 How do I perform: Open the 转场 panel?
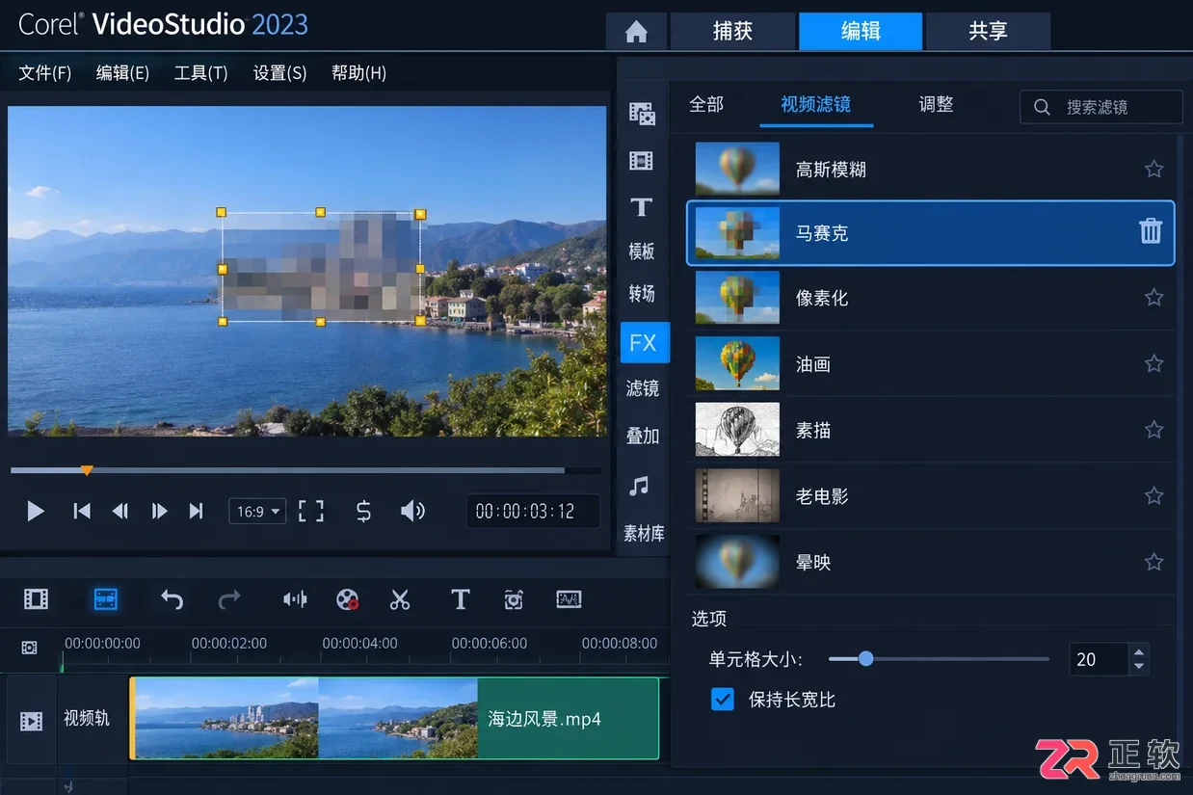click(642, 294)
